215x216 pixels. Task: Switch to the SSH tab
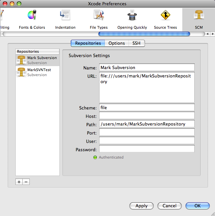pyautogui.click(x=137, y=43)
